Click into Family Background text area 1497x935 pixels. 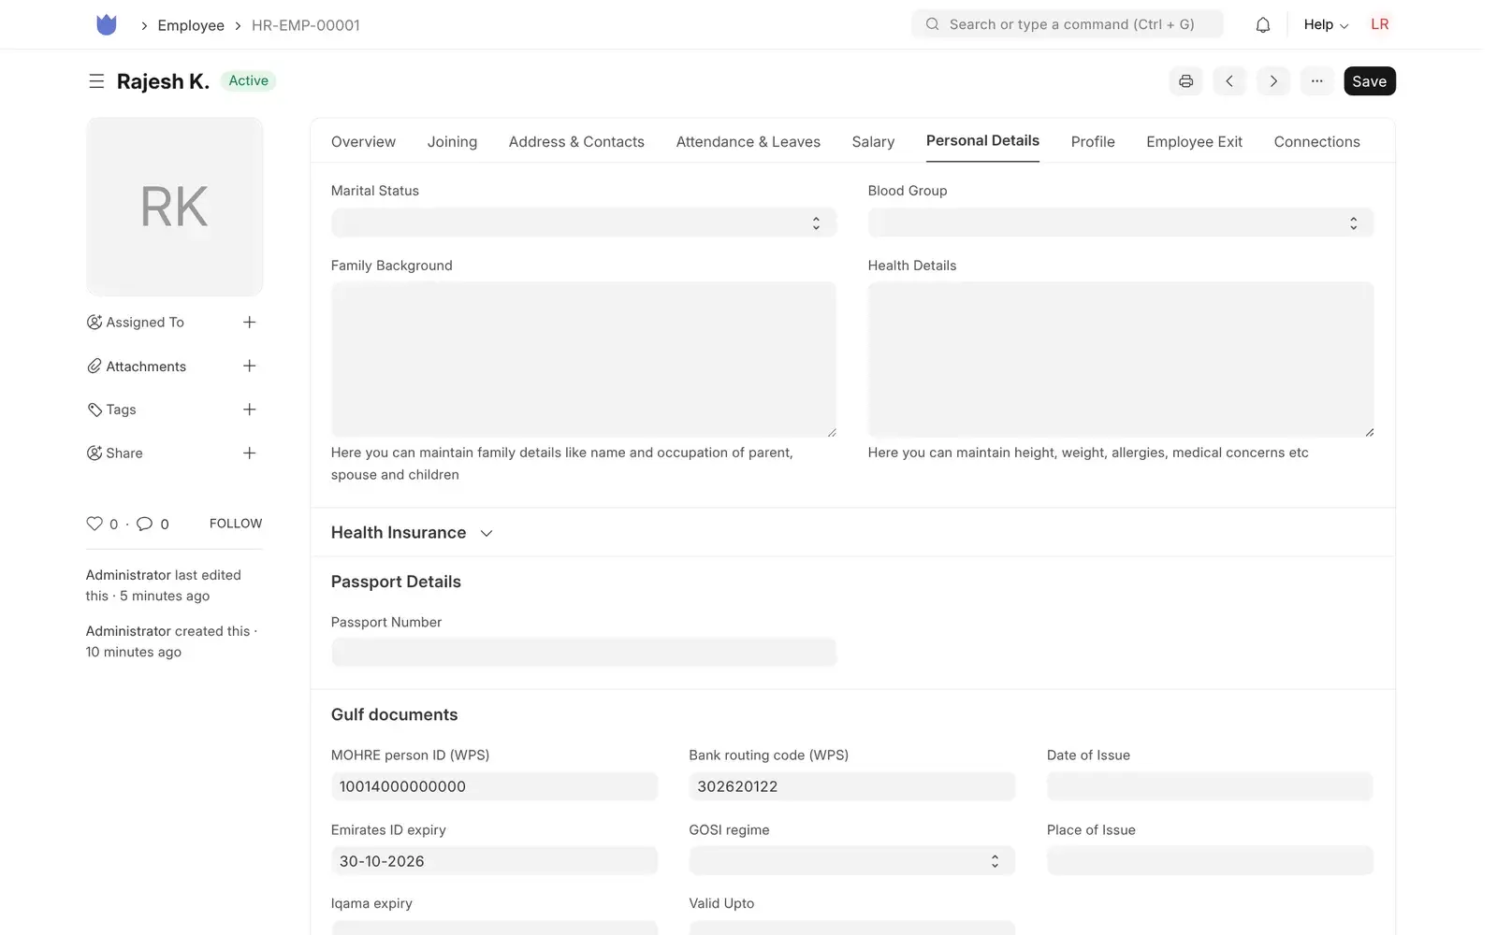tap(584, 360)
